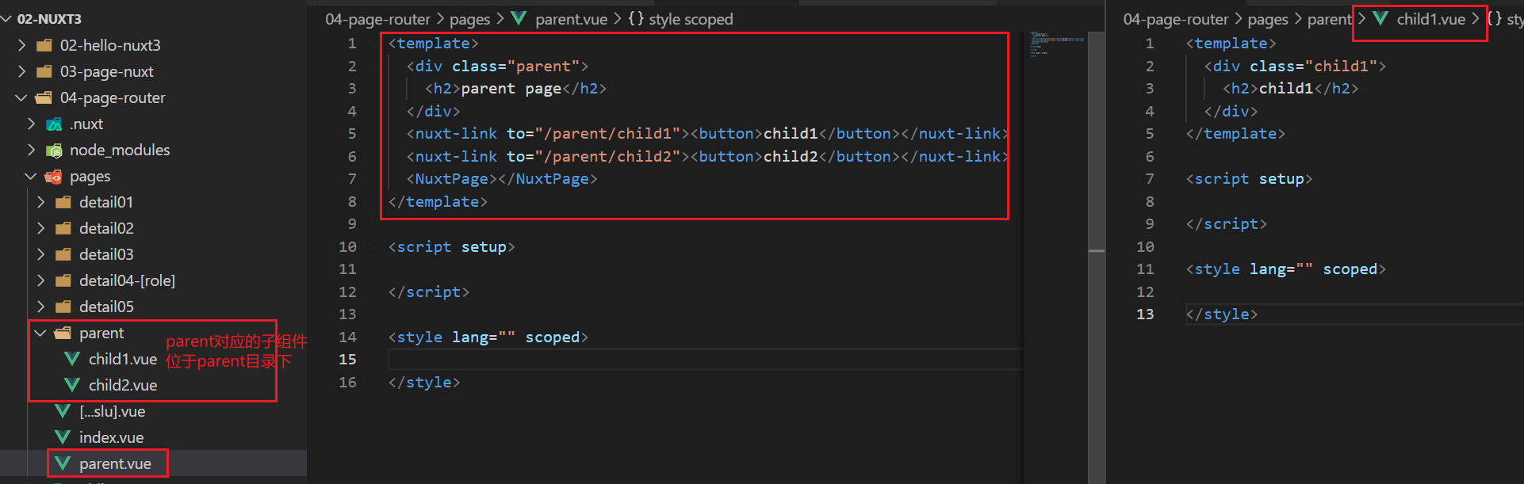Screen dimensions: 1524x484
Task: Open child1.vue breadcrumb label in right editor
Action: point(1430,19)
